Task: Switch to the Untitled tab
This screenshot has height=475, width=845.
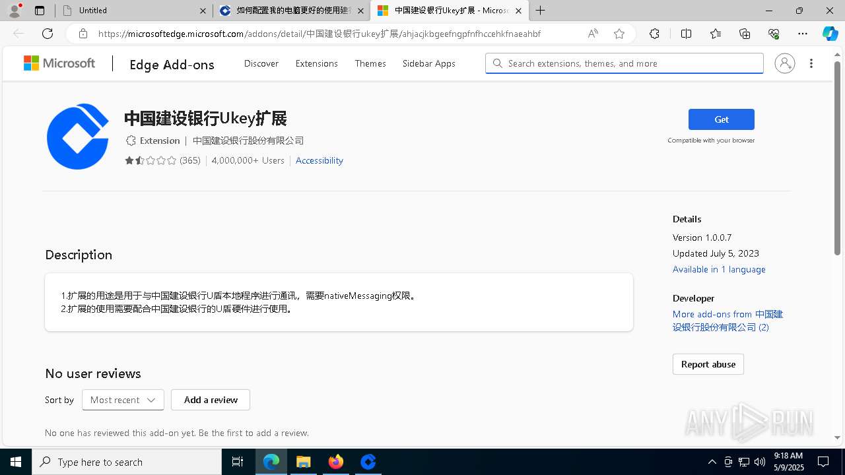Action: [x=134, y=11]
